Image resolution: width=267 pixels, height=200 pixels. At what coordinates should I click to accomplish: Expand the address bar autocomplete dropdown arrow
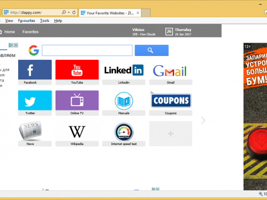click(69, 12)
